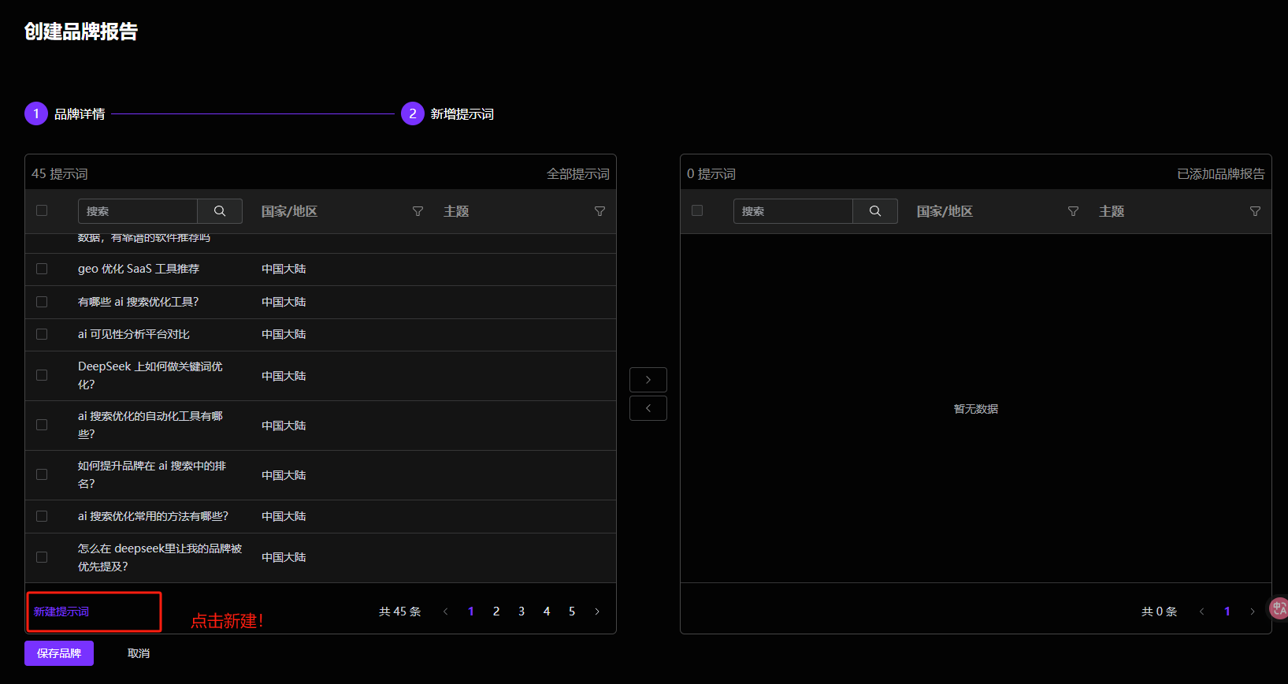Focus the search field in left panel
Screen dimensions: 1288x684
(138, 211)
